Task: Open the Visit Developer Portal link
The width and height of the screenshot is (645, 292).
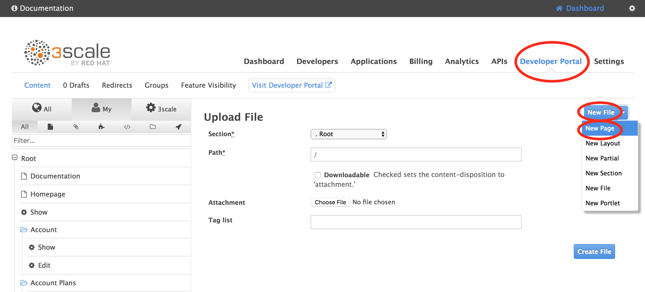Action: pos(292,85)
